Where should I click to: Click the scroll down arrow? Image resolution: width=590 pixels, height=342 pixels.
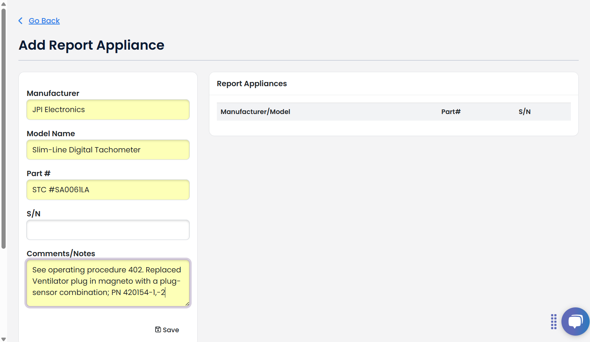pos(3,339)
